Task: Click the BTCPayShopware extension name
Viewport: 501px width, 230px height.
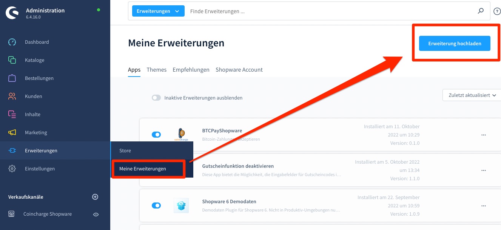Action: tap(222, 131)
